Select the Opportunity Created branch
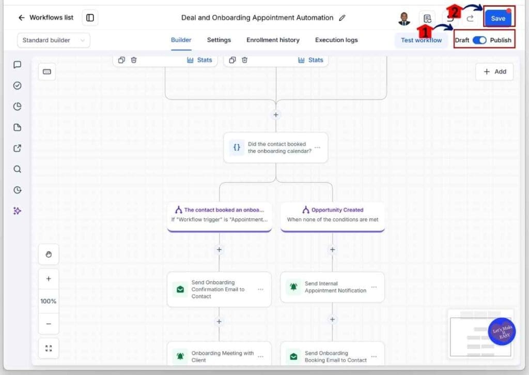 (333, 217)
